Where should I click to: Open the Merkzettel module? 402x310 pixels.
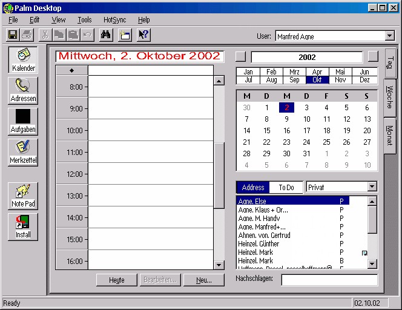click(24, 153)
